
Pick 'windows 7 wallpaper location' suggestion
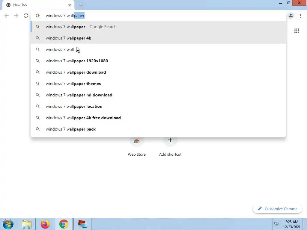click(158, 106)
